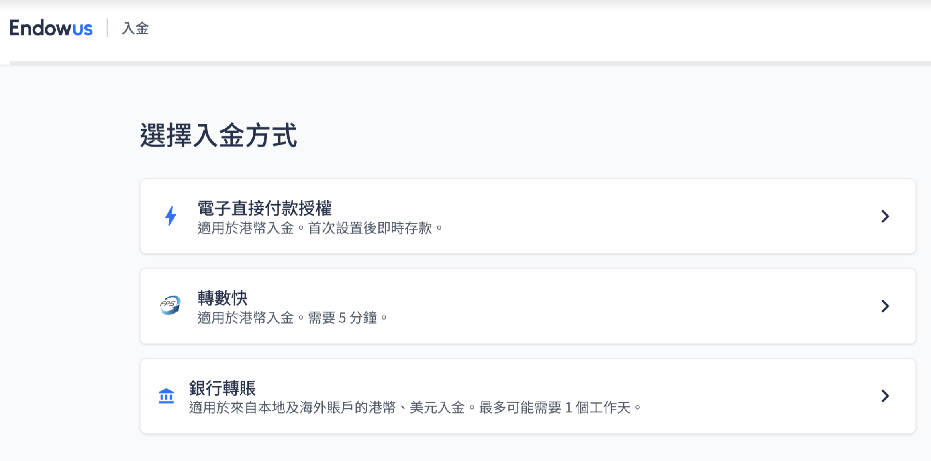Image resolution: width=931 pixels, height=461 pixels.
Task: Select the 轉數快 title
Action: click(x=223, y=298)
